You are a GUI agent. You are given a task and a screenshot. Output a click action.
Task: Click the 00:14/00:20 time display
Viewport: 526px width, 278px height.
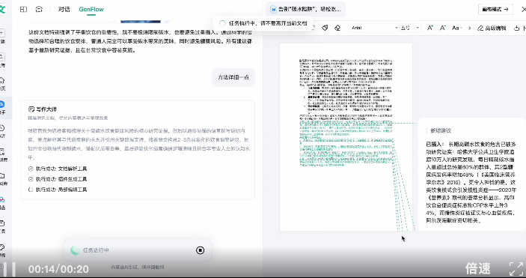point(58,269)
